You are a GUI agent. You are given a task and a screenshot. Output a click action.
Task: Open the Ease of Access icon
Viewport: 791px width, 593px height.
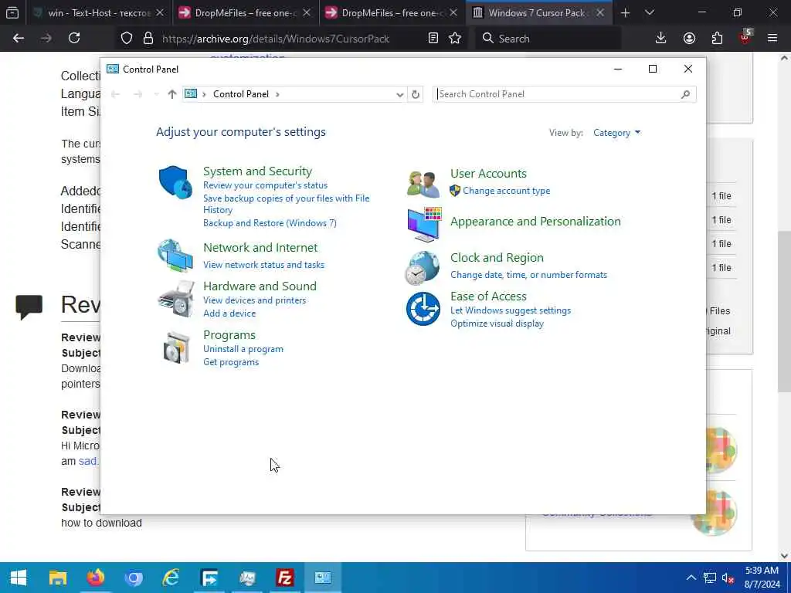click(423, 309)
